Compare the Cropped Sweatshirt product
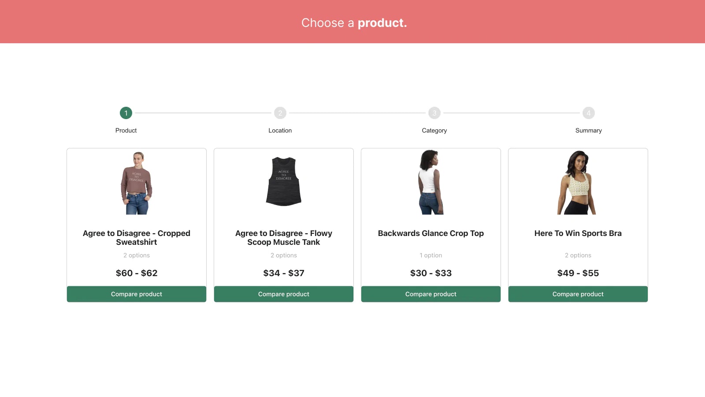This screenshot has height=397, width=705. (137, 294)
